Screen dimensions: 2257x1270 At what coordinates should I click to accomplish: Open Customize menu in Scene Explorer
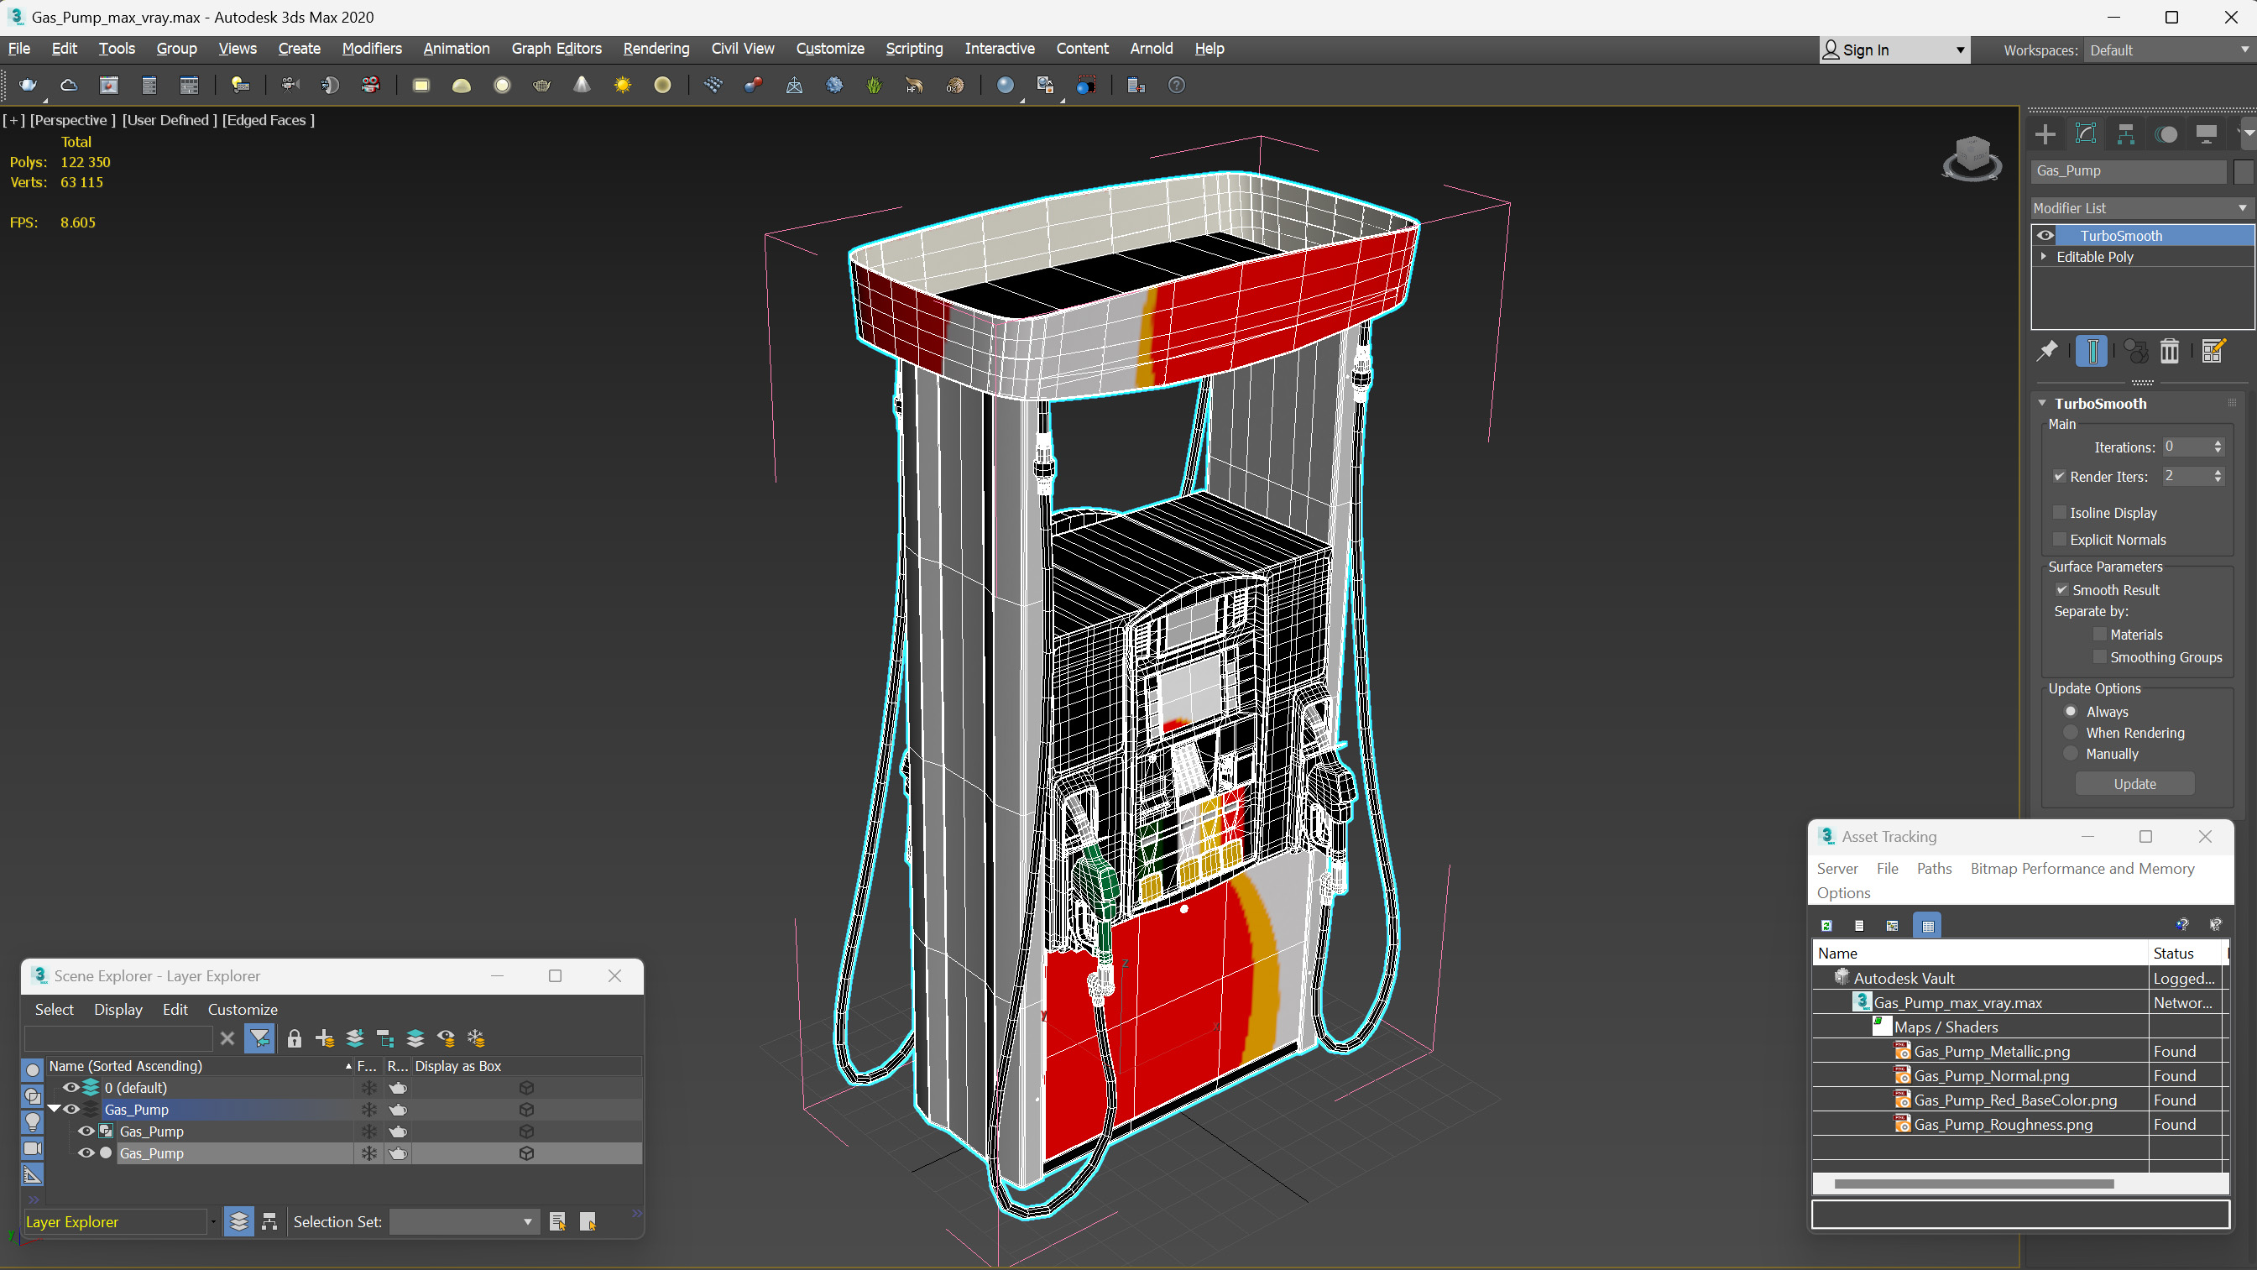point(243,1010)
